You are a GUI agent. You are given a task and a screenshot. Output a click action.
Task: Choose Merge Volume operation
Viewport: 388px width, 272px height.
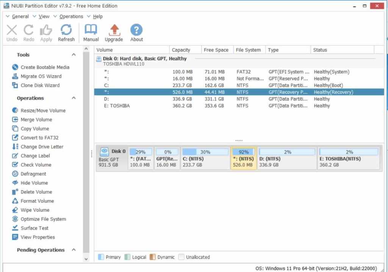click(32, 120)
